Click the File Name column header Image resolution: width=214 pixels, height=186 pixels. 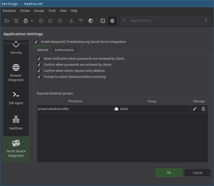75,101
